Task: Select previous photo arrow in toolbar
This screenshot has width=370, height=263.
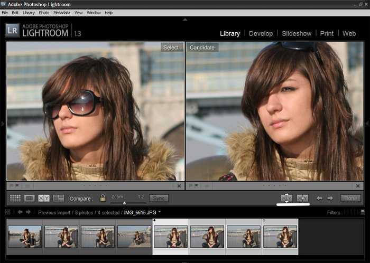Action: (x=319, y=198)
